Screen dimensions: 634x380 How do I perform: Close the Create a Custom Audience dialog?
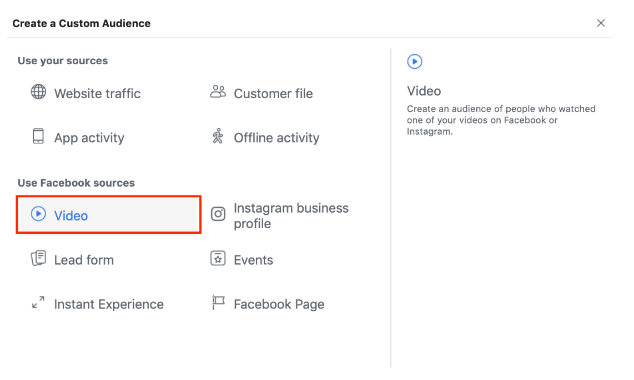click(x=601, y=23)
